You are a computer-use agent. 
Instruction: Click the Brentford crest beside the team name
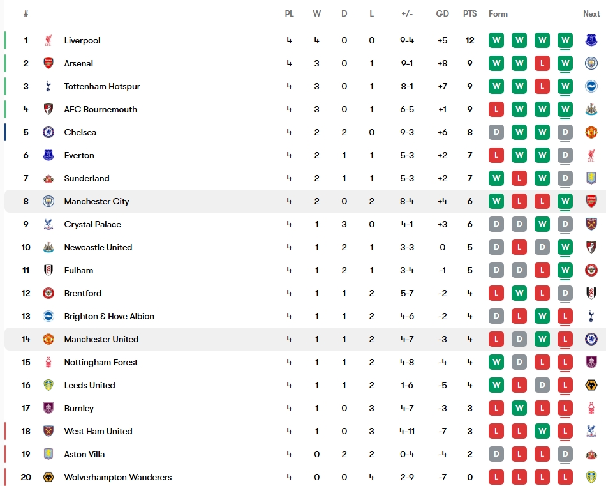point(48,293)
